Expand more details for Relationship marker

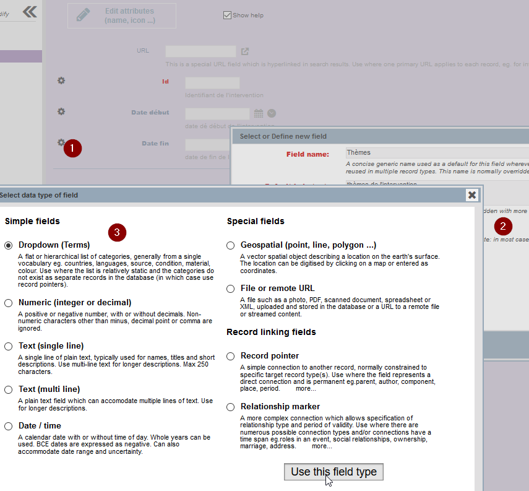point(322,446)
